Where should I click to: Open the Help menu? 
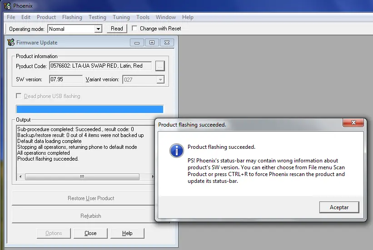click(188, 17)
